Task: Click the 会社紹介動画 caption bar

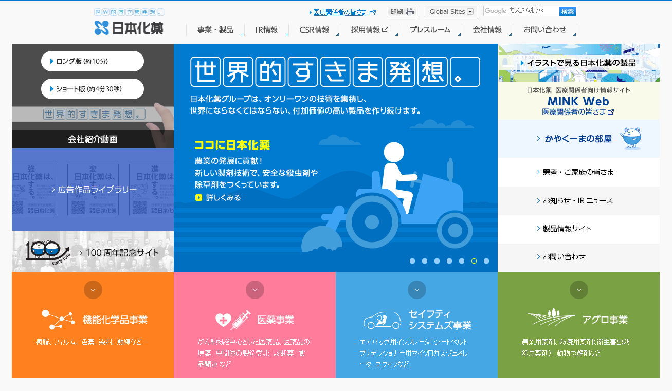Action: coord(93,139)
